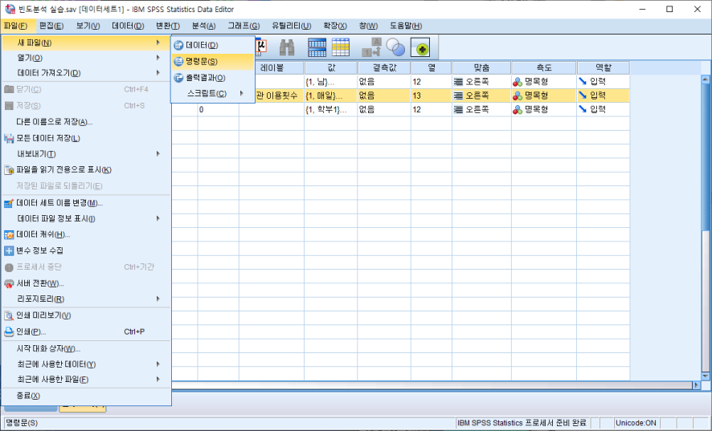Open the 유틸리티(U) menu

292,26
